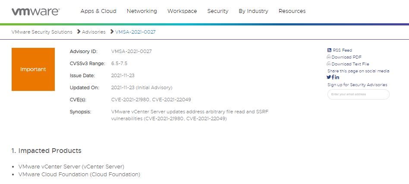Click the chevron before Advisories breadcrumb

click(79, 32)
